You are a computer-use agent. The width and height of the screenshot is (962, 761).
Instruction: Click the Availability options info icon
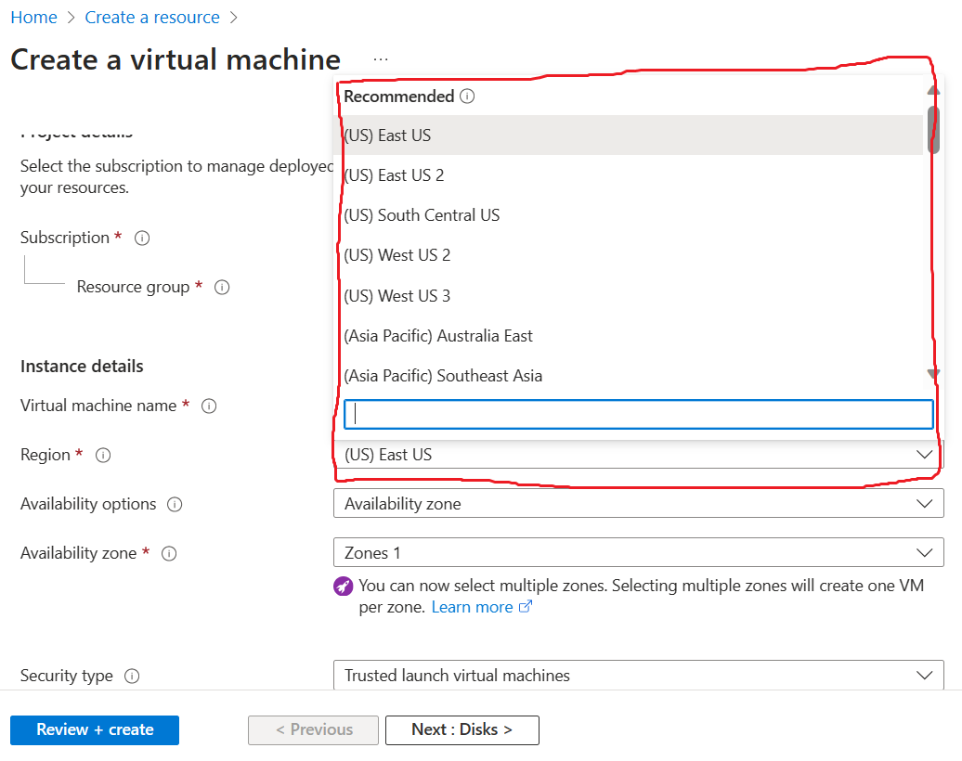(x=174, y=504)
